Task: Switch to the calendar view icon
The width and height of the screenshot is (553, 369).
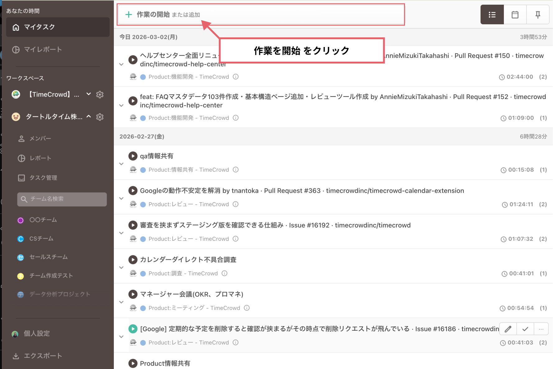Action: 515,14
